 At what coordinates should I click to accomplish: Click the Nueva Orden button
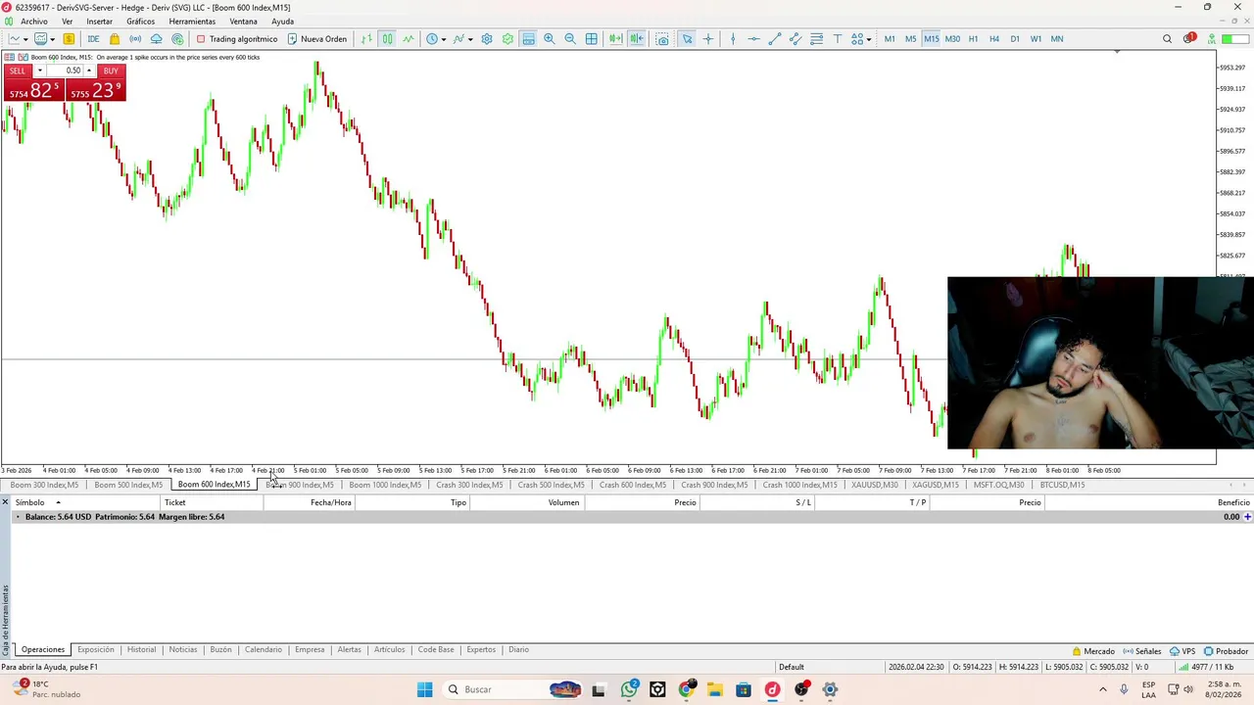coord(316,39)
